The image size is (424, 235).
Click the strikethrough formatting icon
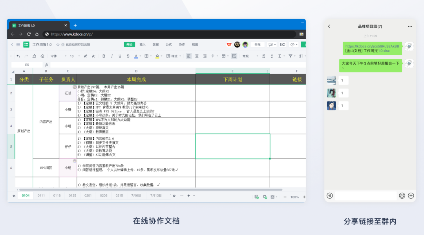coord(128,56)
